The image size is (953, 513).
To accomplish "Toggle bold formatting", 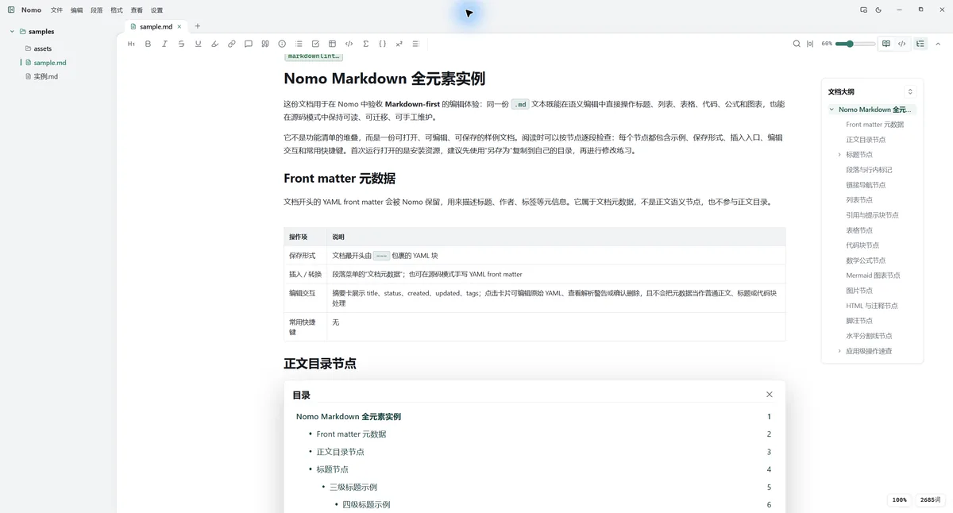I will [x=148, y=44].
